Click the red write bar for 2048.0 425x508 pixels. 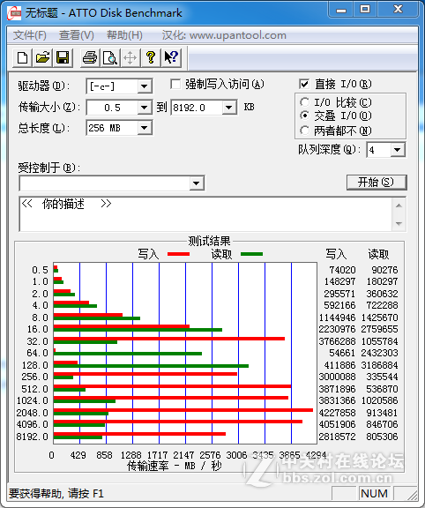pyautogui.click(x=183, y=410)
